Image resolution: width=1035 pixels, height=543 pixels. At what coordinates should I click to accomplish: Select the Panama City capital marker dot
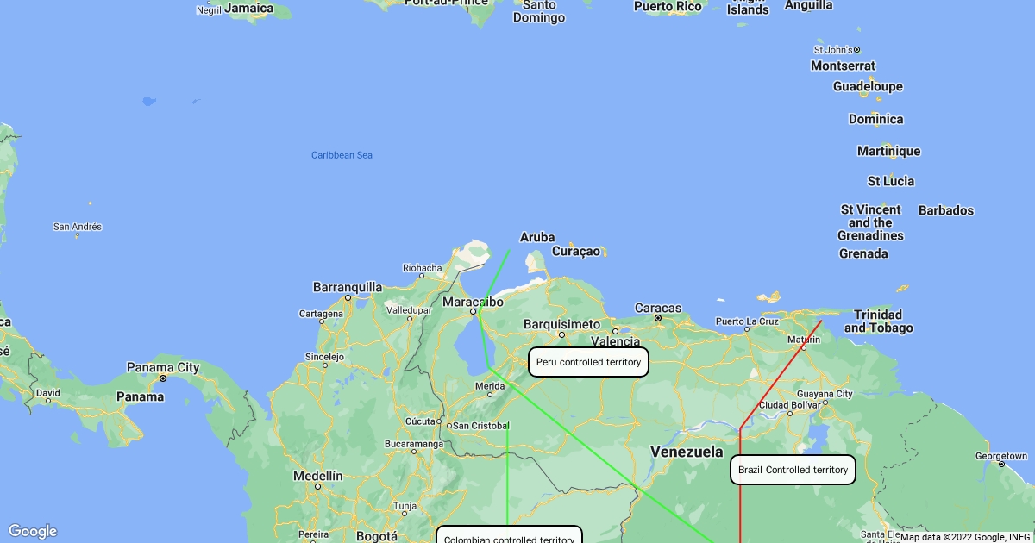click(x=162, y=378)
